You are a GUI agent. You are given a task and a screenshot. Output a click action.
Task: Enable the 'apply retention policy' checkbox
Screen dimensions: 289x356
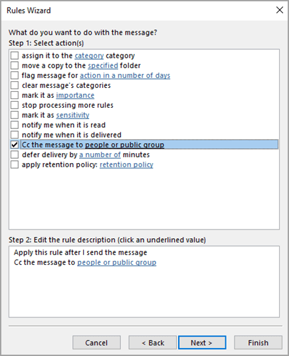(x=15, y=164)
